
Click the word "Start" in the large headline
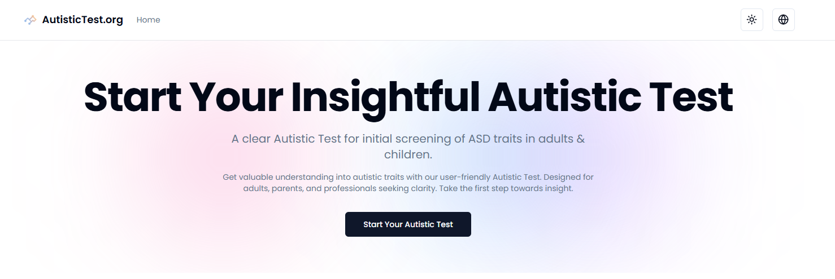pyautogui.click(x=133, y=97)
